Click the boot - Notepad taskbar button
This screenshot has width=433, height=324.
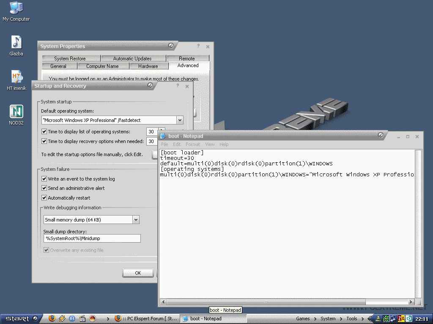[x=213, y=319]
